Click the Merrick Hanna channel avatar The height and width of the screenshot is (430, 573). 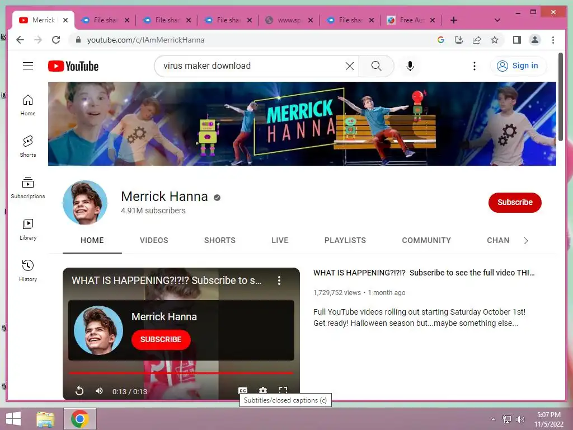85,202
